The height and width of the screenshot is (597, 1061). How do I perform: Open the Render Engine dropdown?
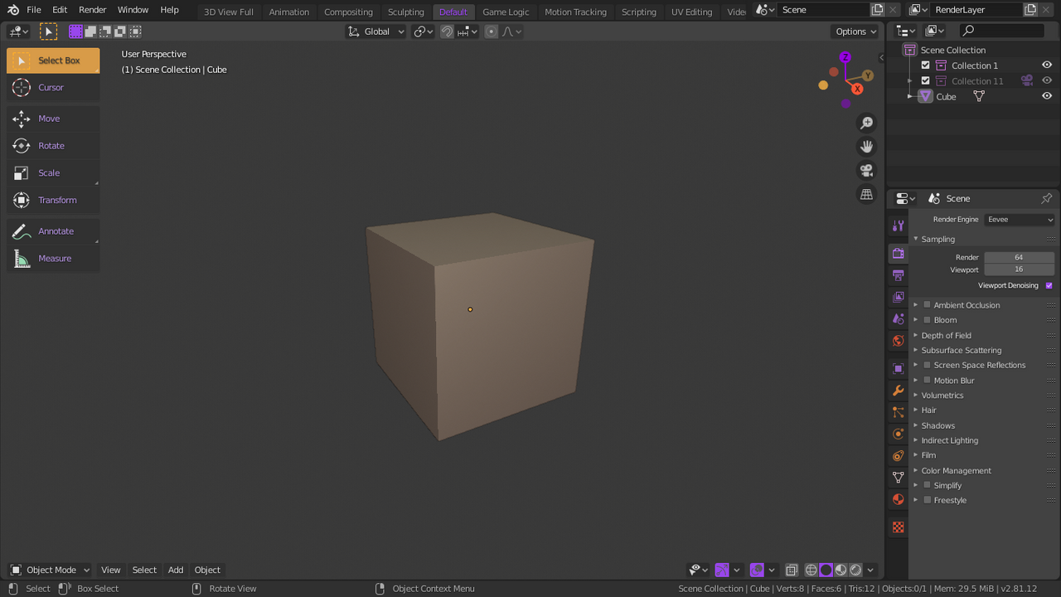1020,220
